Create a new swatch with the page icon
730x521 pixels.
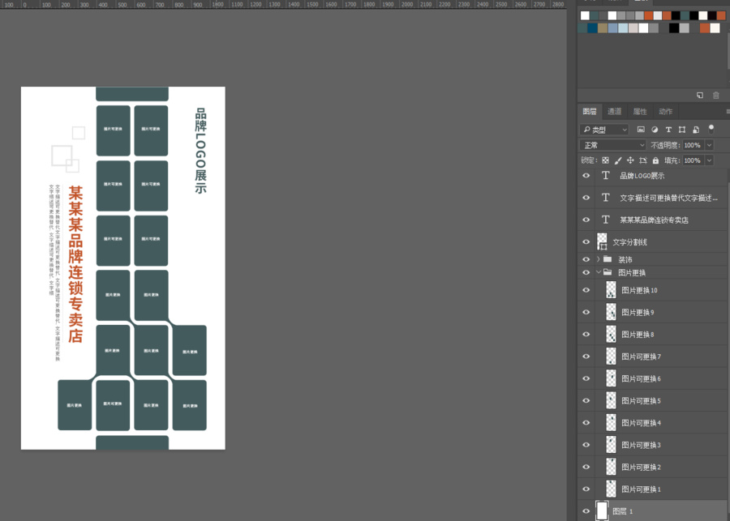click(700, 96)
